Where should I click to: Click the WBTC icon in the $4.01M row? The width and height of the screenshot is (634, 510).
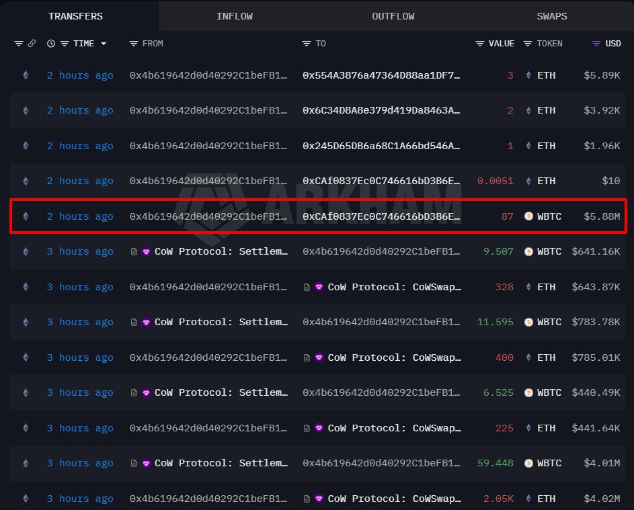coord(528,463)
